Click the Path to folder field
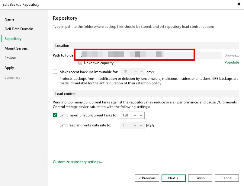This screenshot has width=244, height=186. pyautogui.click(x=150, y=55)
